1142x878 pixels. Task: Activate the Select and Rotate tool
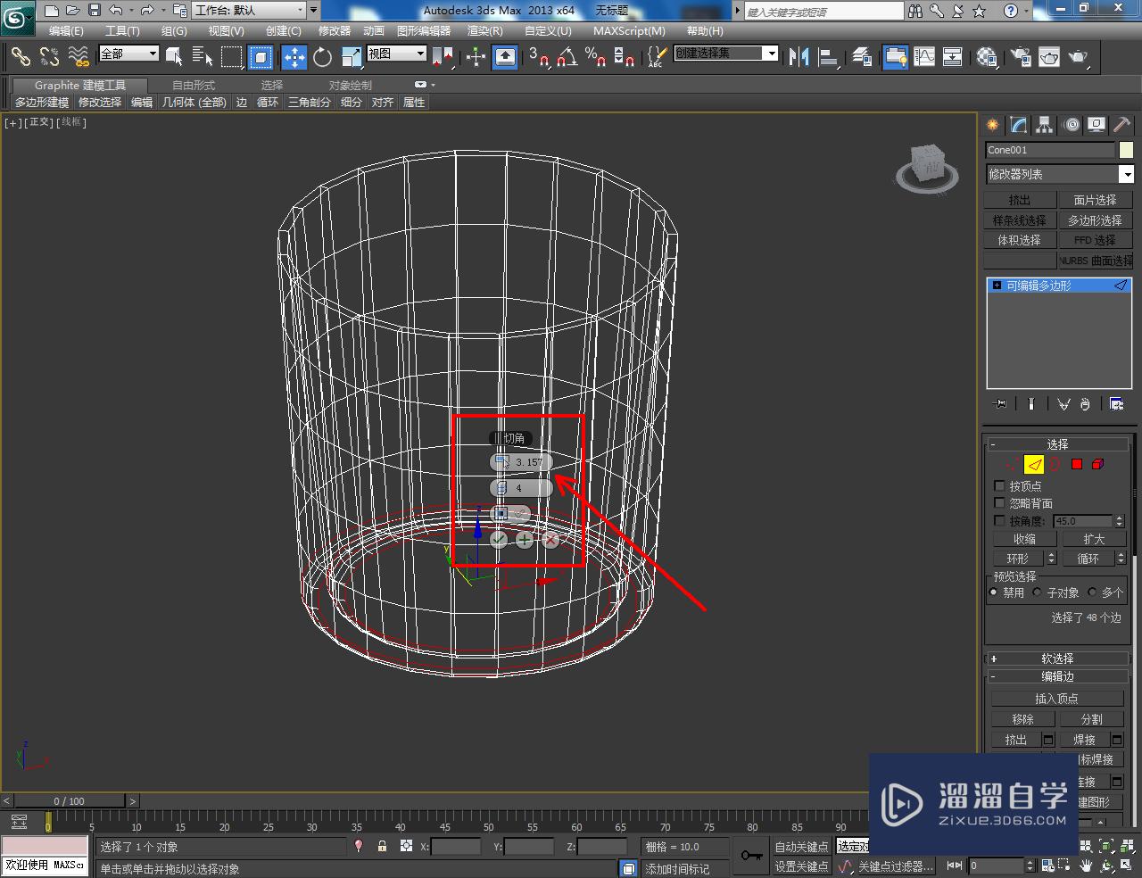[x=322, y=57]
